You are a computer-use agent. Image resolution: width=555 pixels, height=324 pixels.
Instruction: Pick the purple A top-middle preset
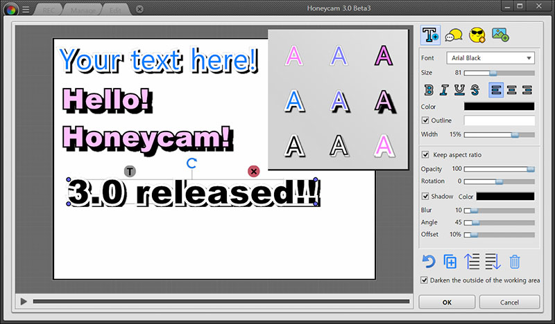(x=339, y=55)
